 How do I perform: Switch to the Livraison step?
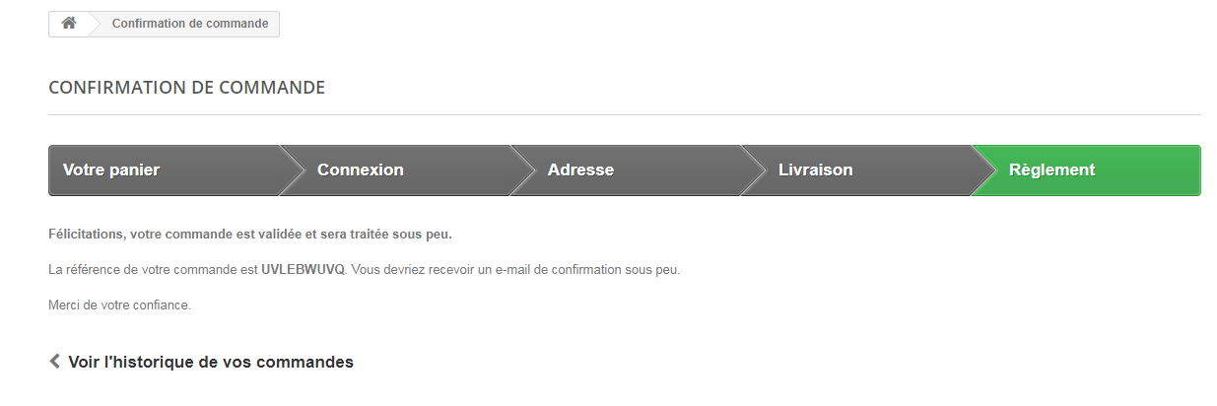coord(815,170)
